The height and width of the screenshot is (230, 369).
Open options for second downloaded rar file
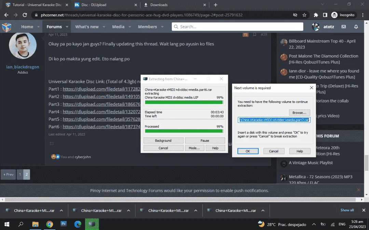point(128,211)
